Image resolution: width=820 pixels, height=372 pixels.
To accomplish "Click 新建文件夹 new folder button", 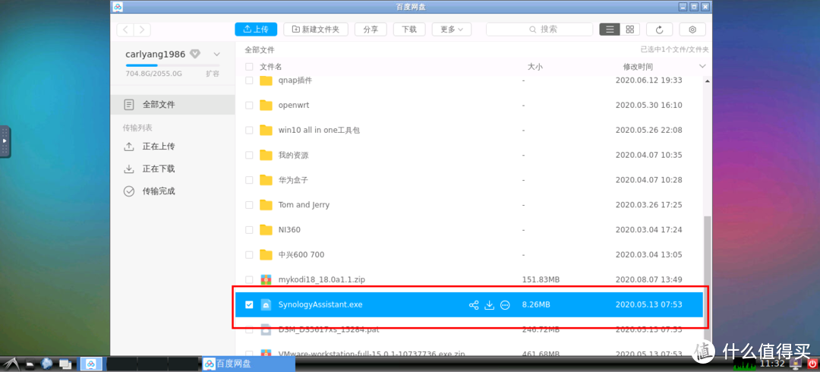I will click(x=316, y=30).
